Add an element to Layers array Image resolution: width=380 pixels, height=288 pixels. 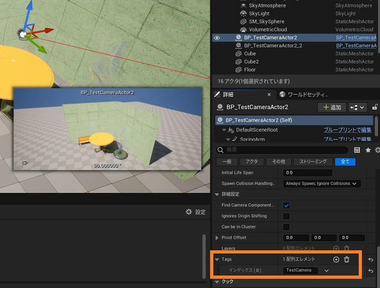(x=336, y=248)
